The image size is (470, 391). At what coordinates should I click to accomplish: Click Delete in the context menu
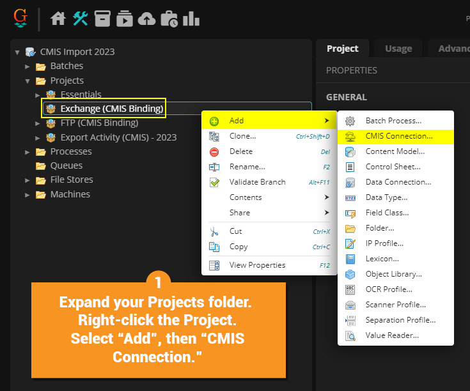(x=240, y=151)
